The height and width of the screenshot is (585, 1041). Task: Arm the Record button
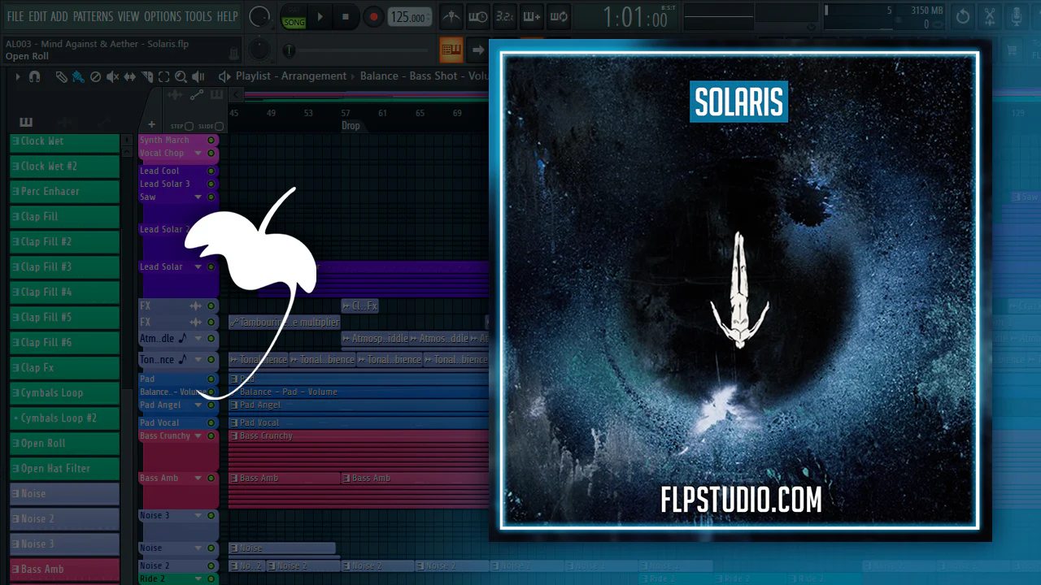click(x=373, y=16)
